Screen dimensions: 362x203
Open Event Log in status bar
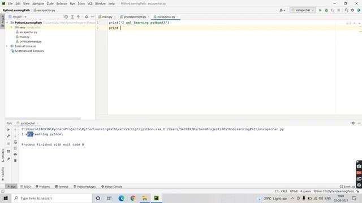347,187
